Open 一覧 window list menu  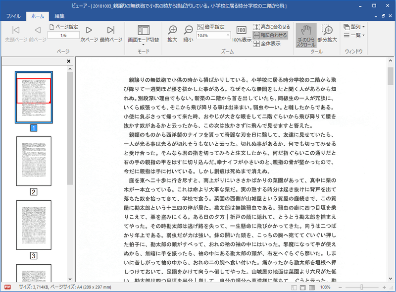[x=354, y=35]
